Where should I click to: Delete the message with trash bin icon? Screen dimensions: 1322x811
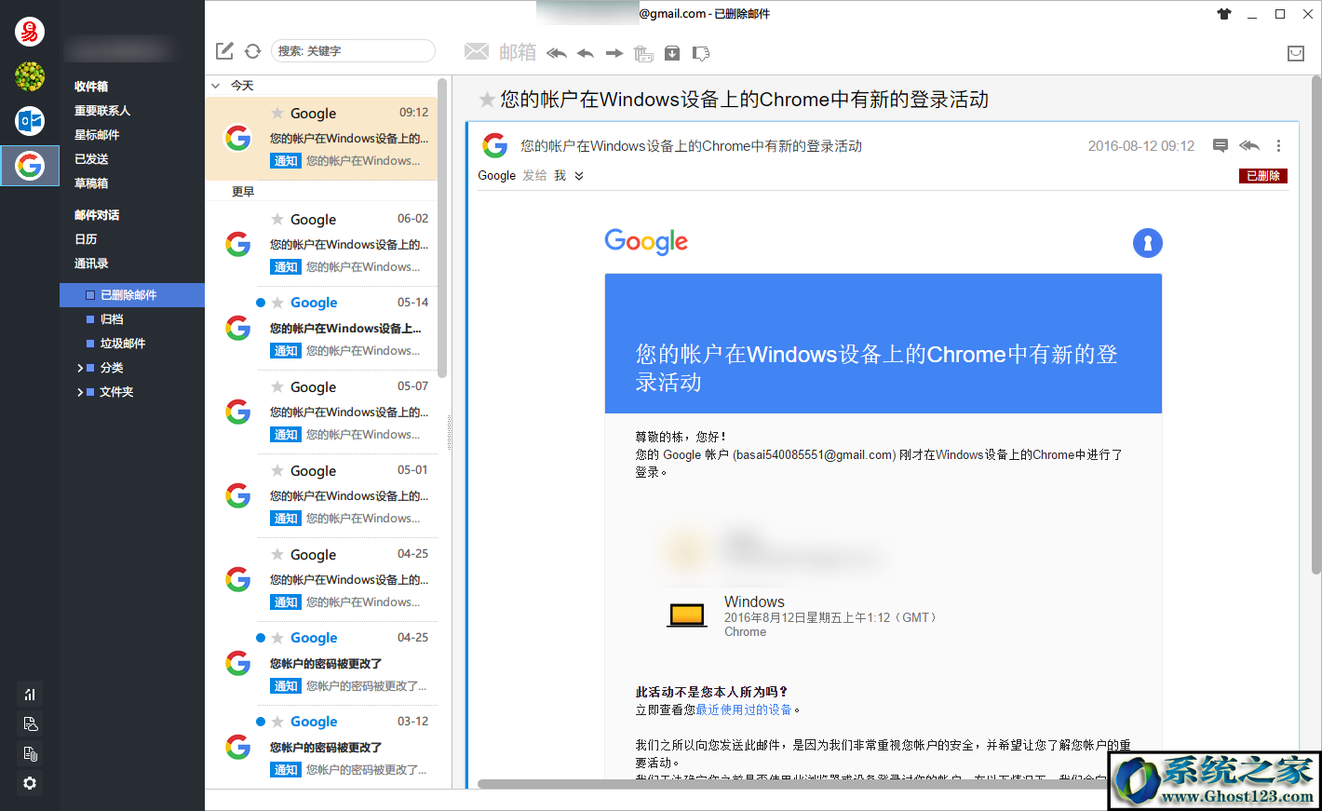pyautogui.click(x=643, y=53)
